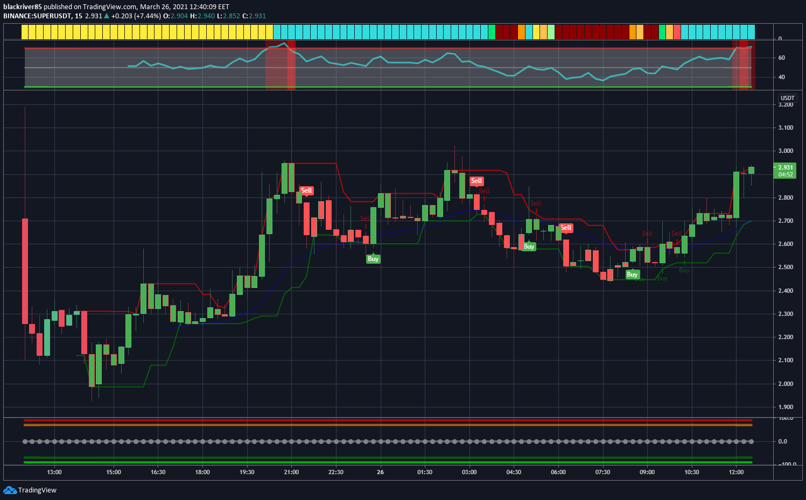Open the TradingView wordmark link
Viewport: 806px width, 500px height.
37,490
